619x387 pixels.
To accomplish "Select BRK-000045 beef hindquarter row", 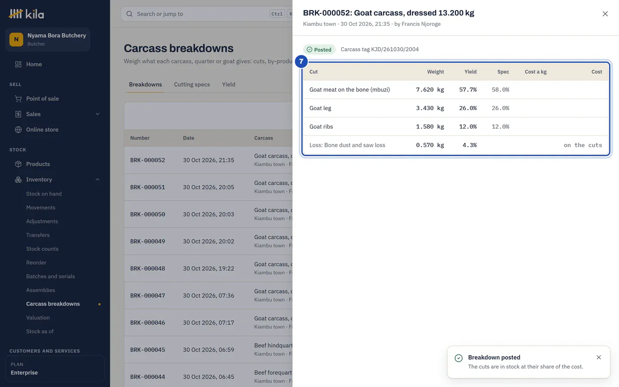I will tap(208, 350).
